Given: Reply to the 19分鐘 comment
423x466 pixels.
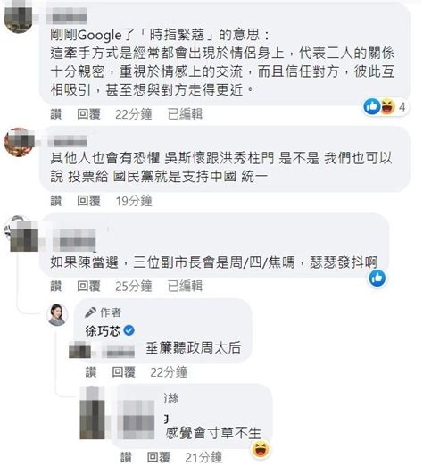Looking at the screenshot, I should pyautogui.click(x=88, y=201).
